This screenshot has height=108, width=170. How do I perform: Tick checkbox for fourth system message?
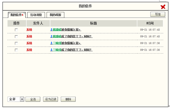coord(16,50)
